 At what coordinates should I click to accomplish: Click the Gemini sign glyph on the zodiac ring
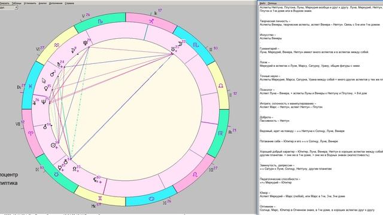(x=100, y=198)
